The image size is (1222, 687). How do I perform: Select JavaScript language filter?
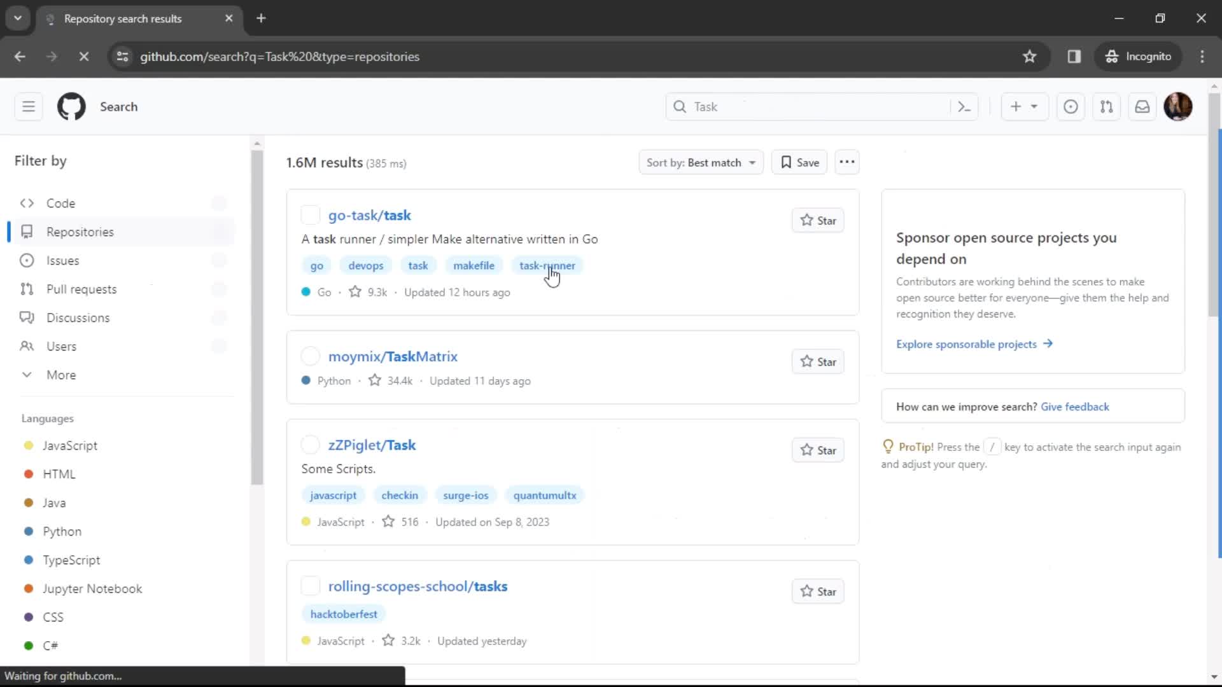(x=69, y=445)
